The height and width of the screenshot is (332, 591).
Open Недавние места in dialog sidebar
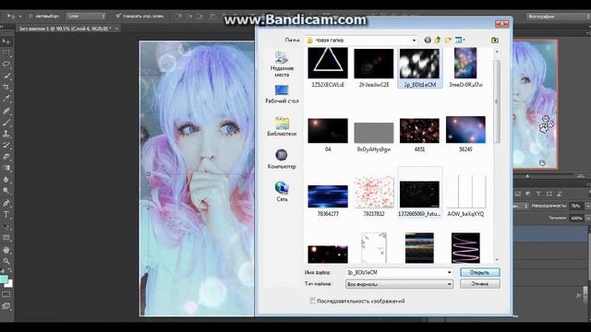pyautogui.click(x=282, y=65)
